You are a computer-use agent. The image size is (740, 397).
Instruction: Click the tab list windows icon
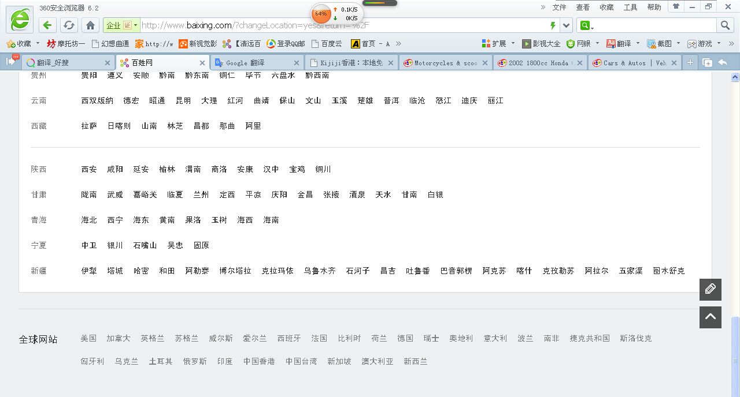pos(707,62)
